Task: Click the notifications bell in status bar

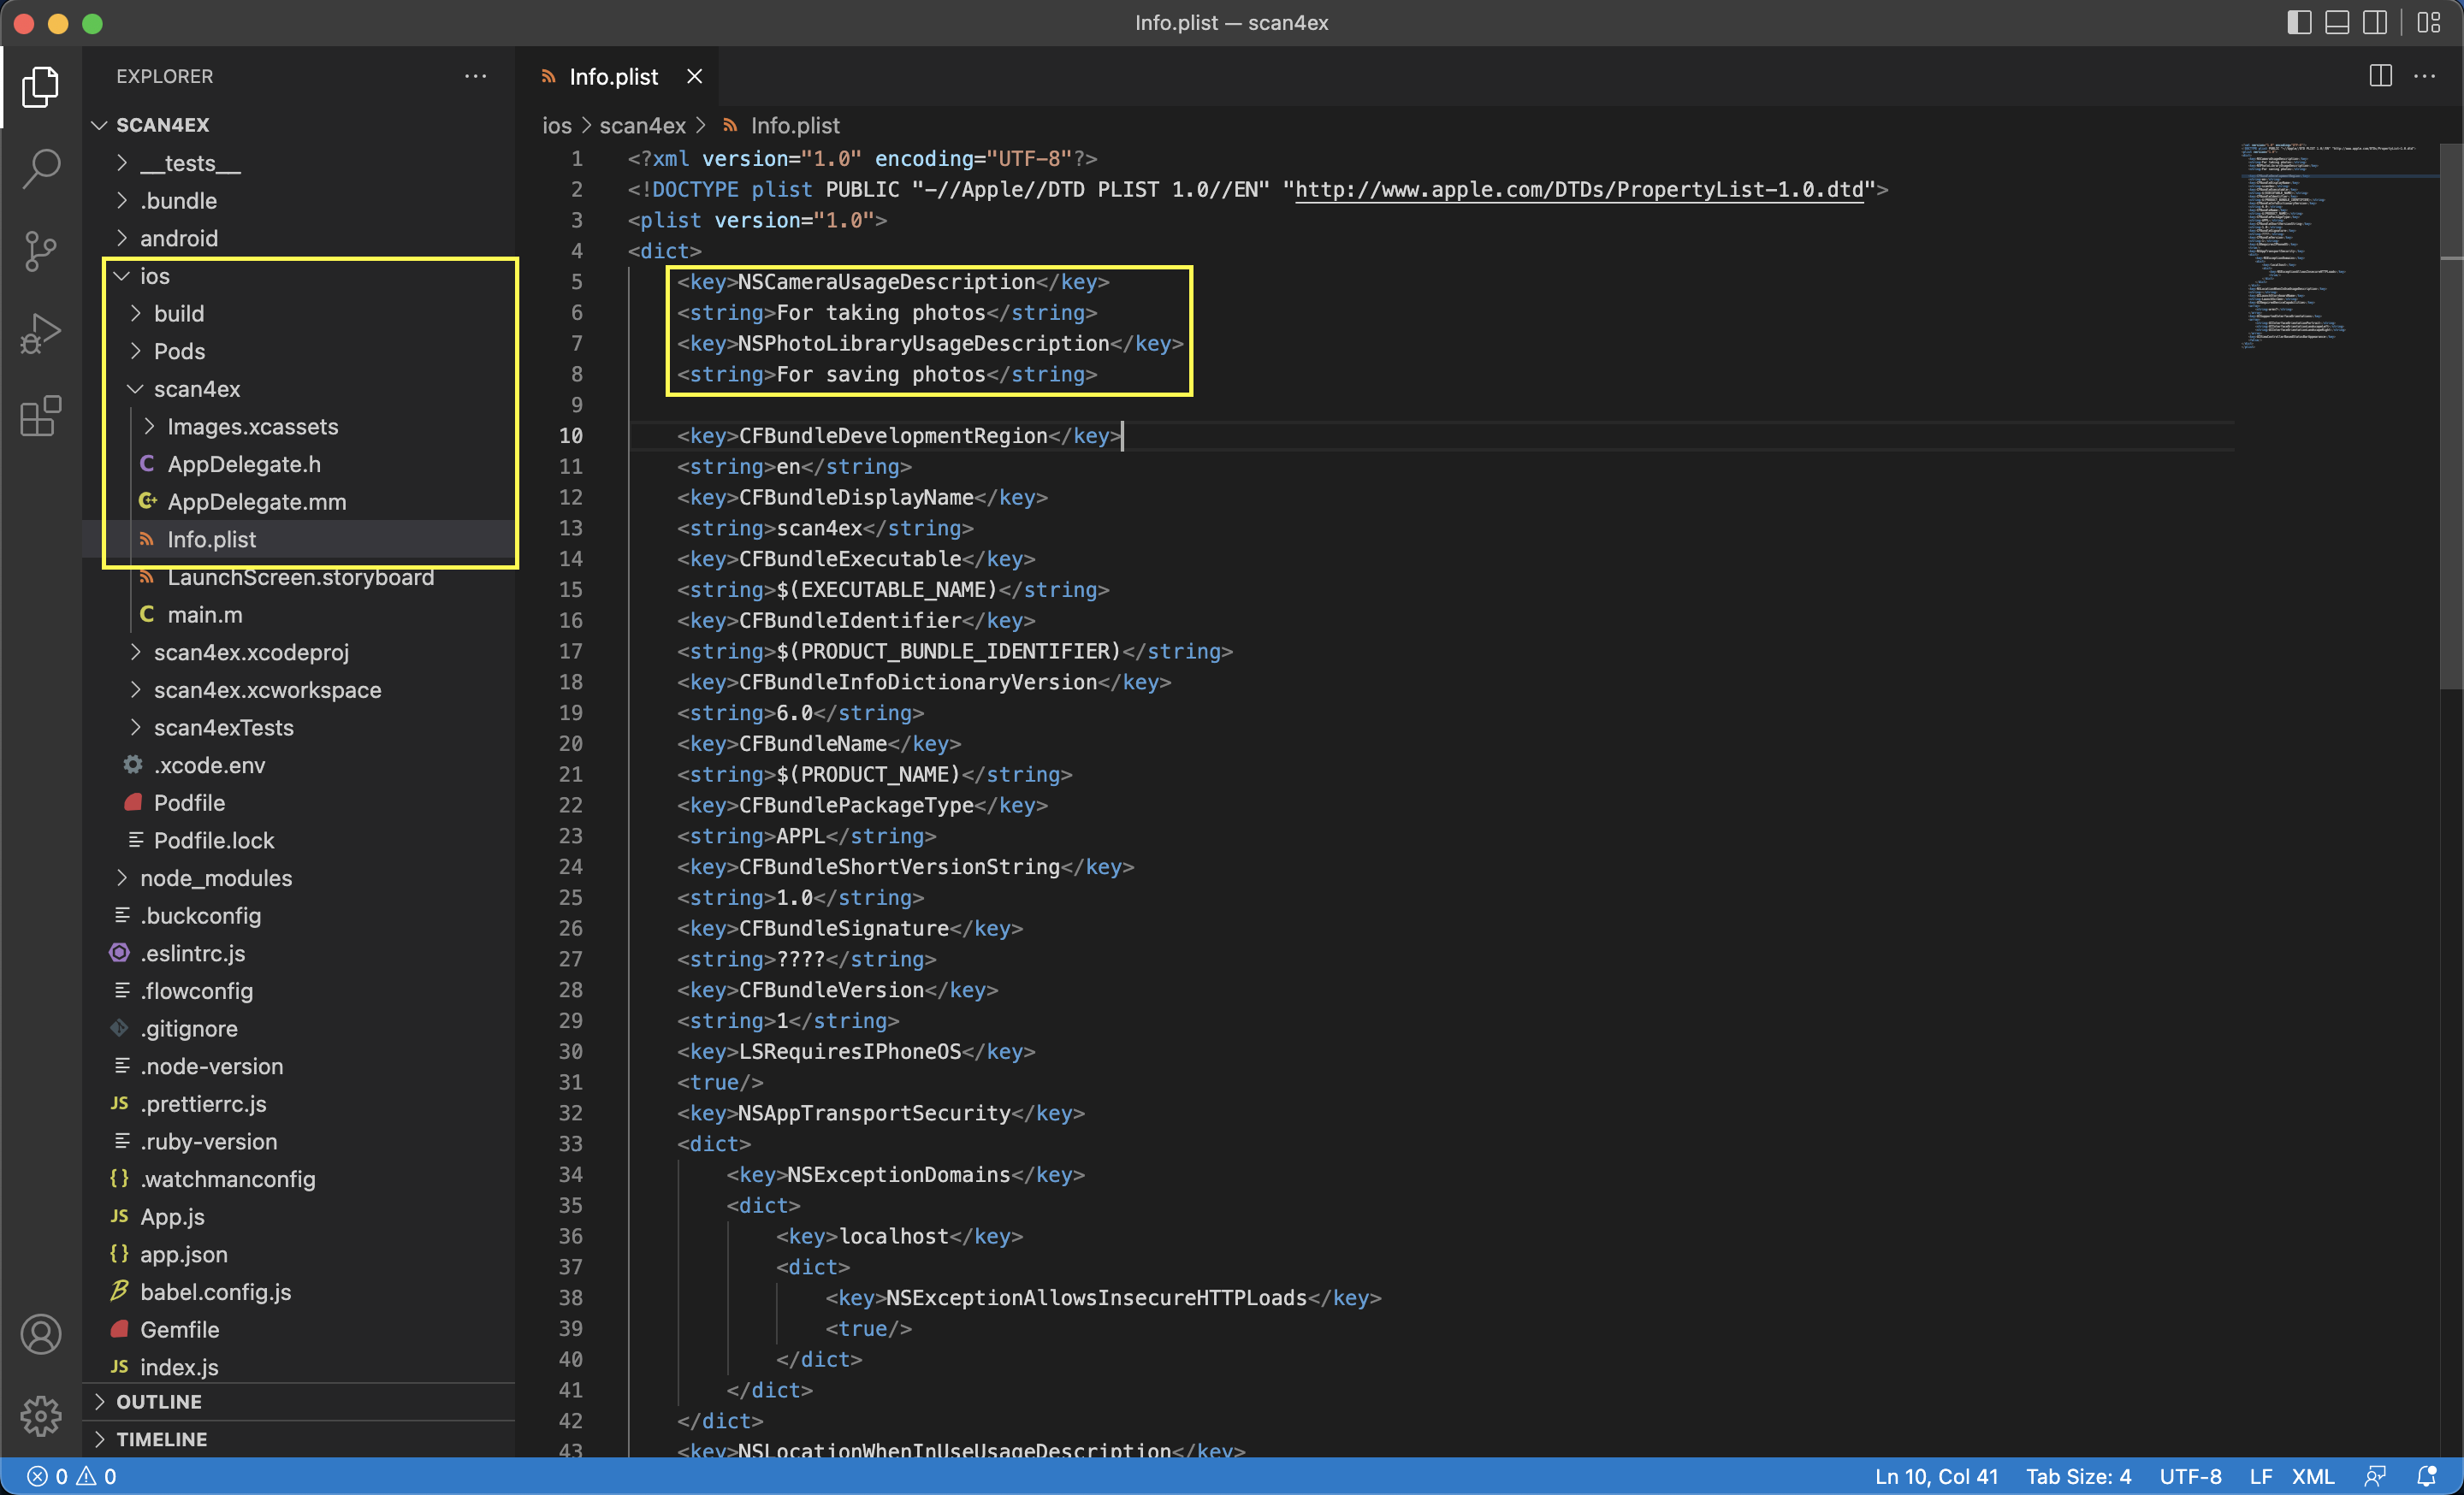Action: [2426, 1476]
